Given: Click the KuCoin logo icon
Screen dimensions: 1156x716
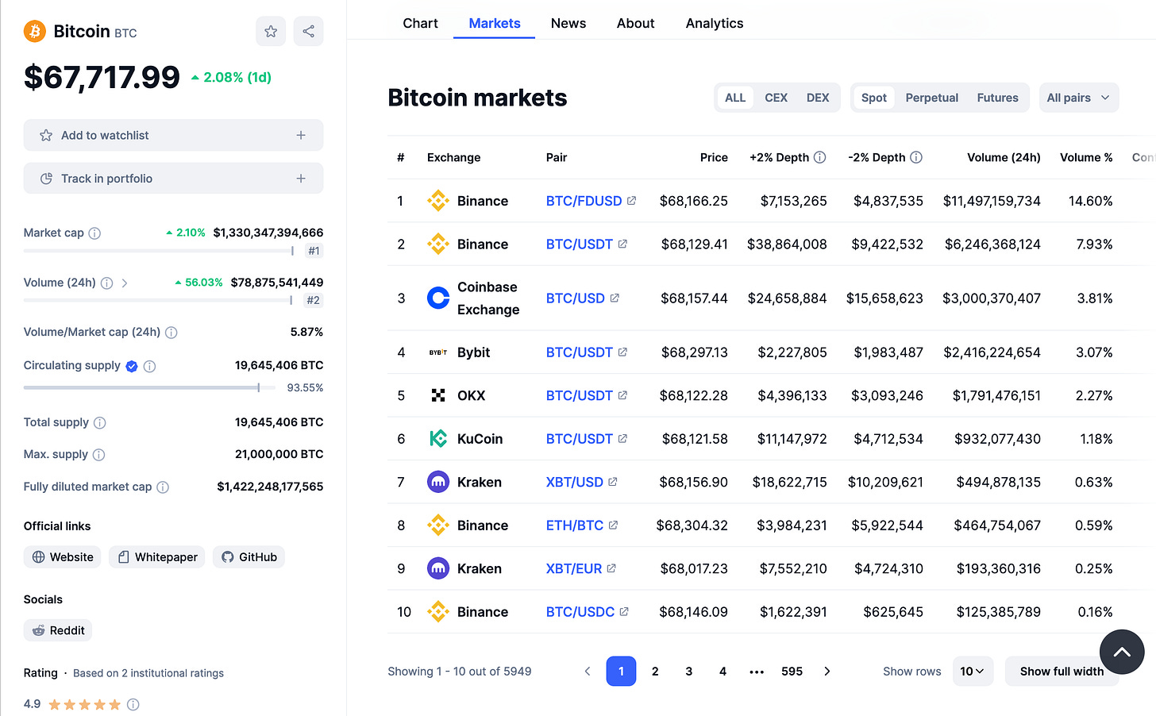Looking at the screenshot, I should coord(438,438).
